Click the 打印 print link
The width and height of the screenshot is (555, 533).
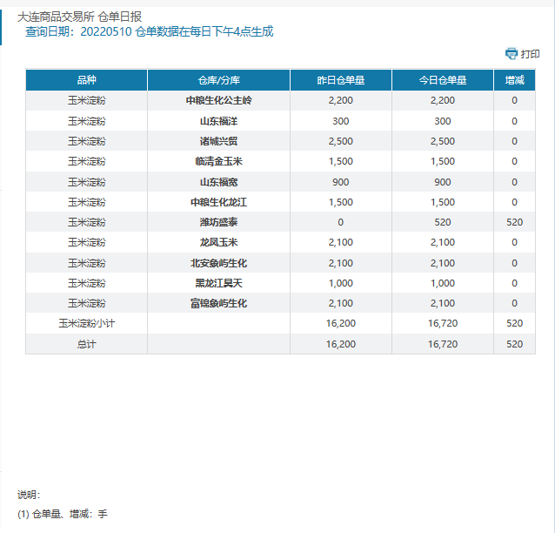click(531, 54)
